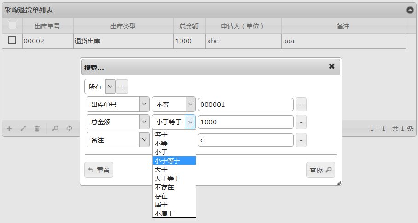Click cell 00002 in the grid

47,41
